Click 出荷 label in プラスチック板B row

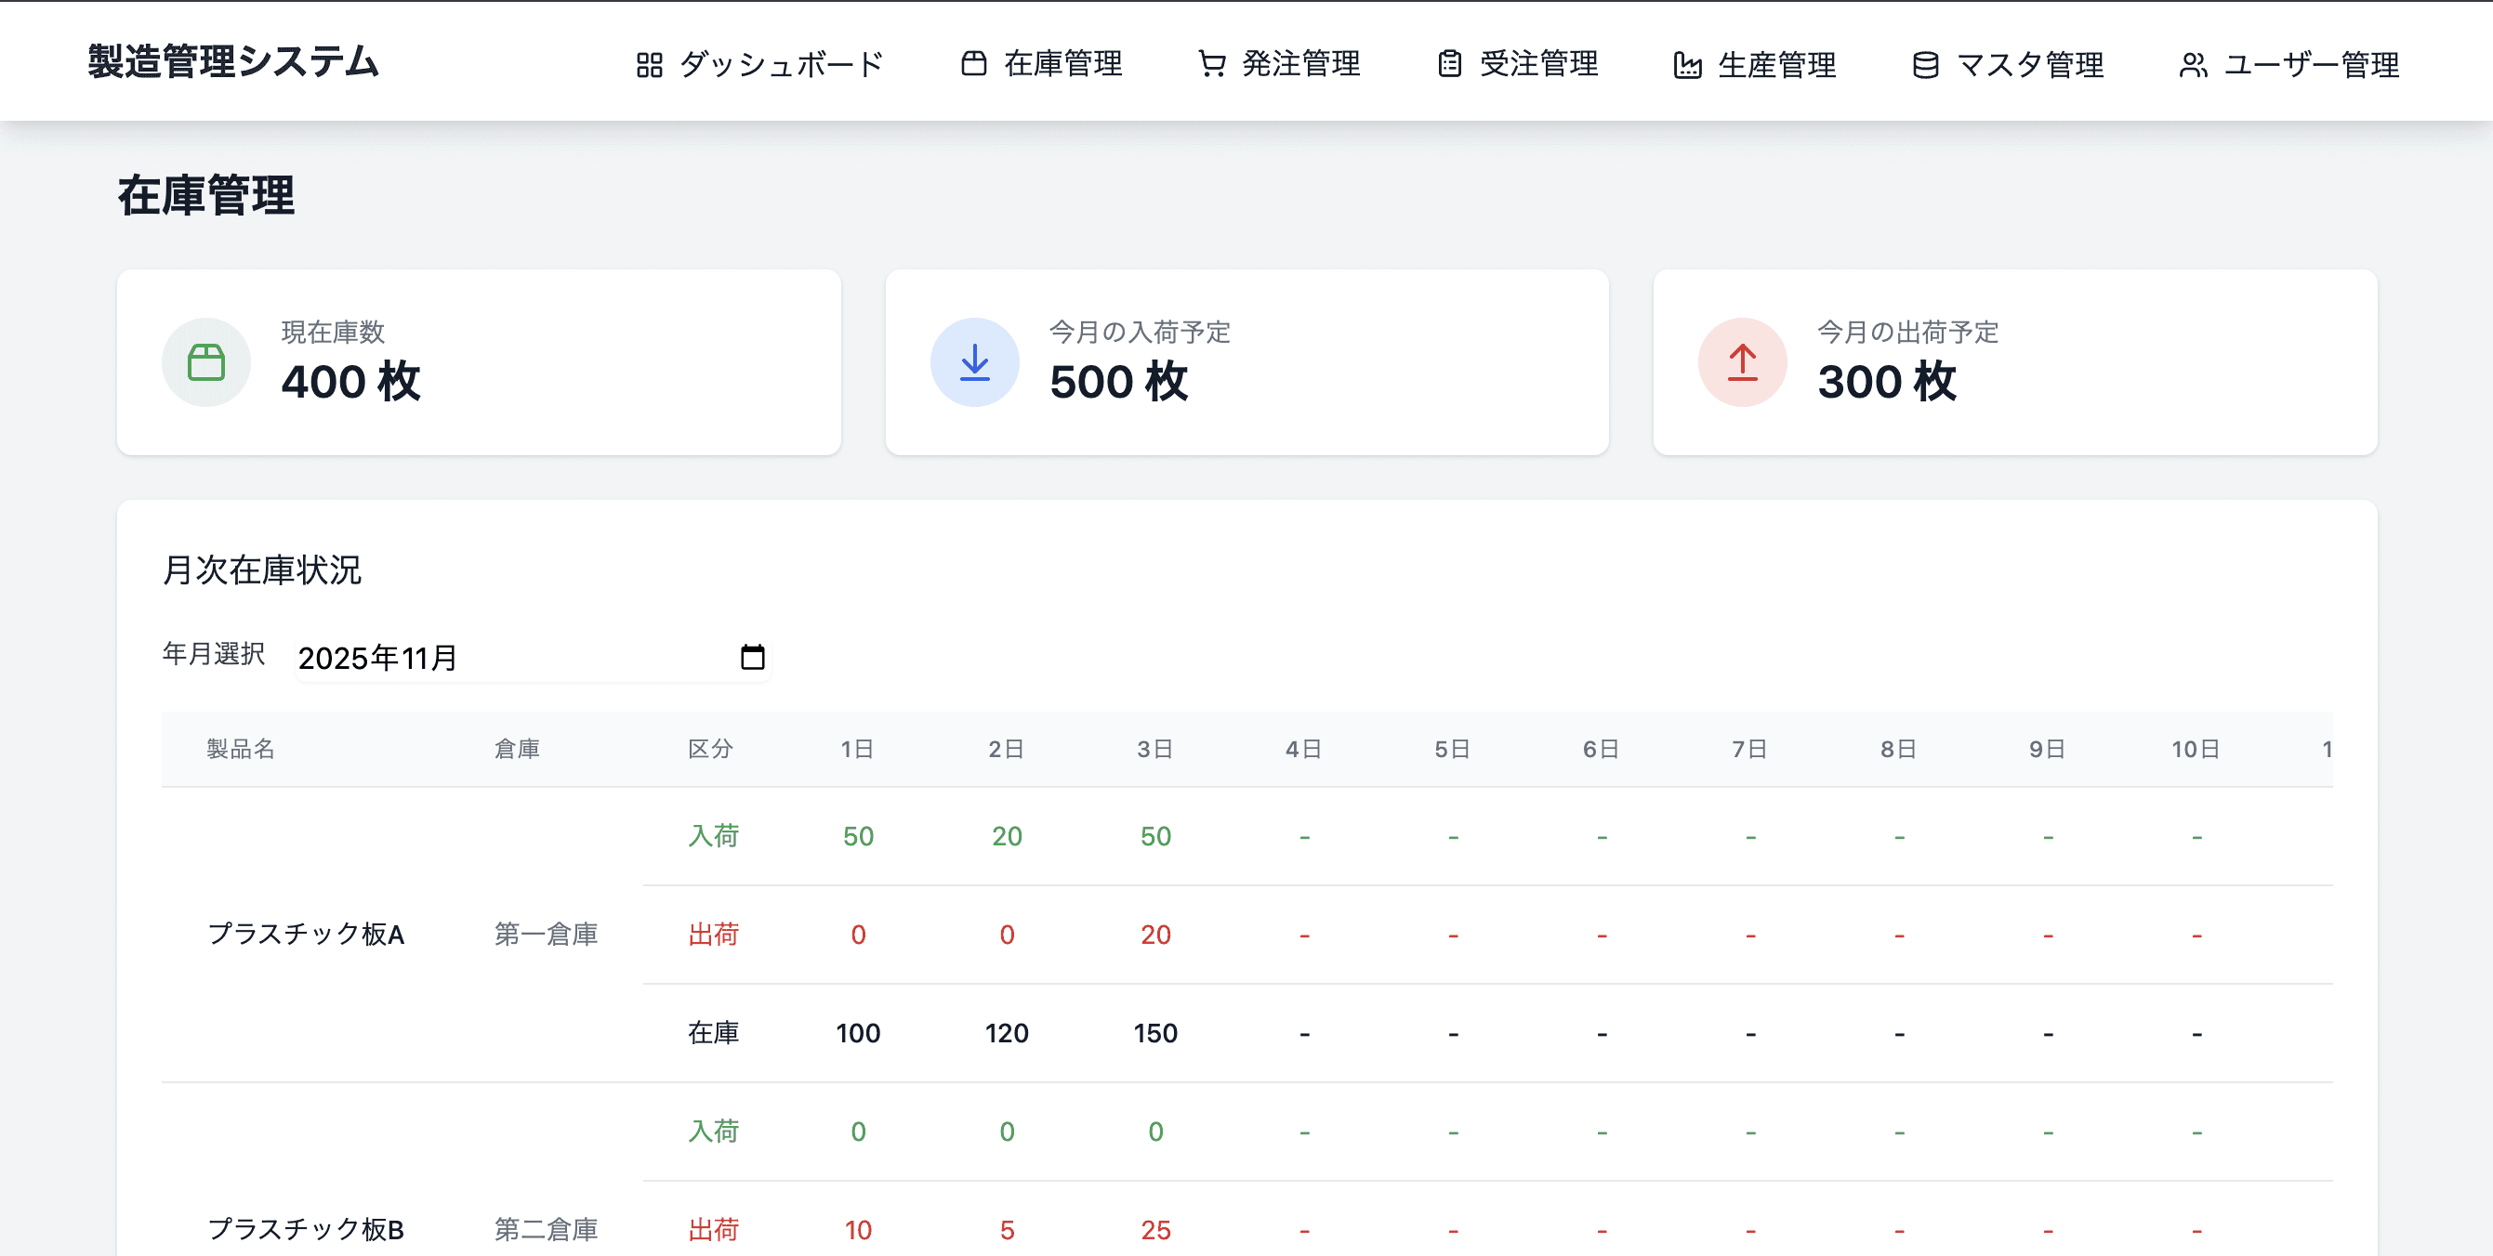(713, 1229)
